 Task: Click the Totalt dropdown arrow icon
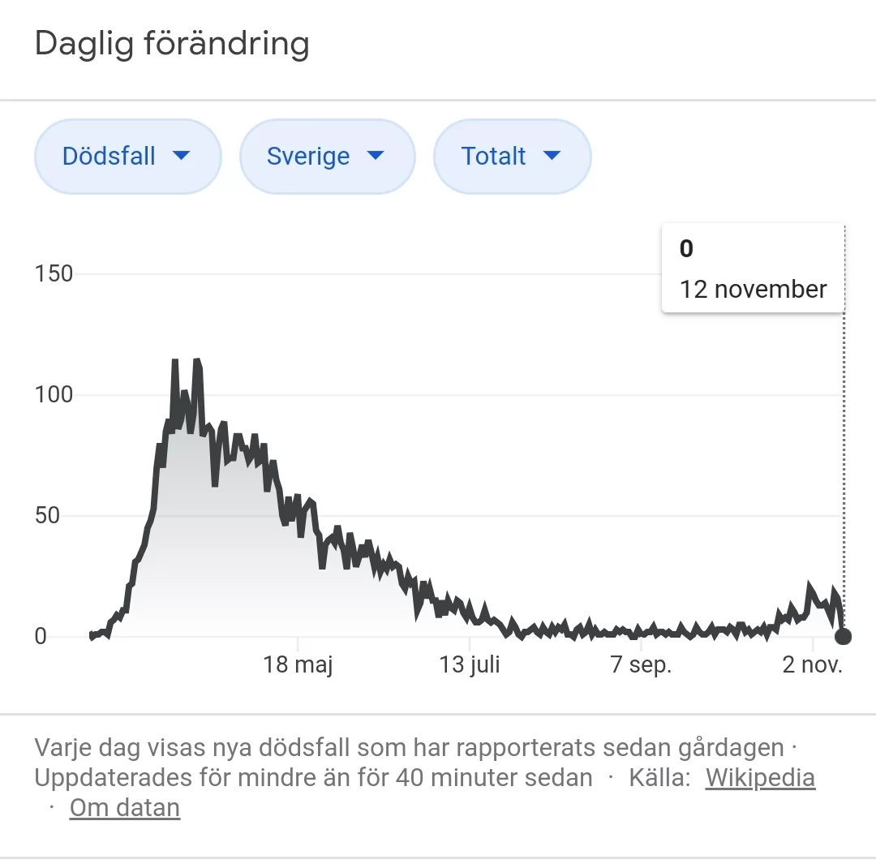[552, 156]
